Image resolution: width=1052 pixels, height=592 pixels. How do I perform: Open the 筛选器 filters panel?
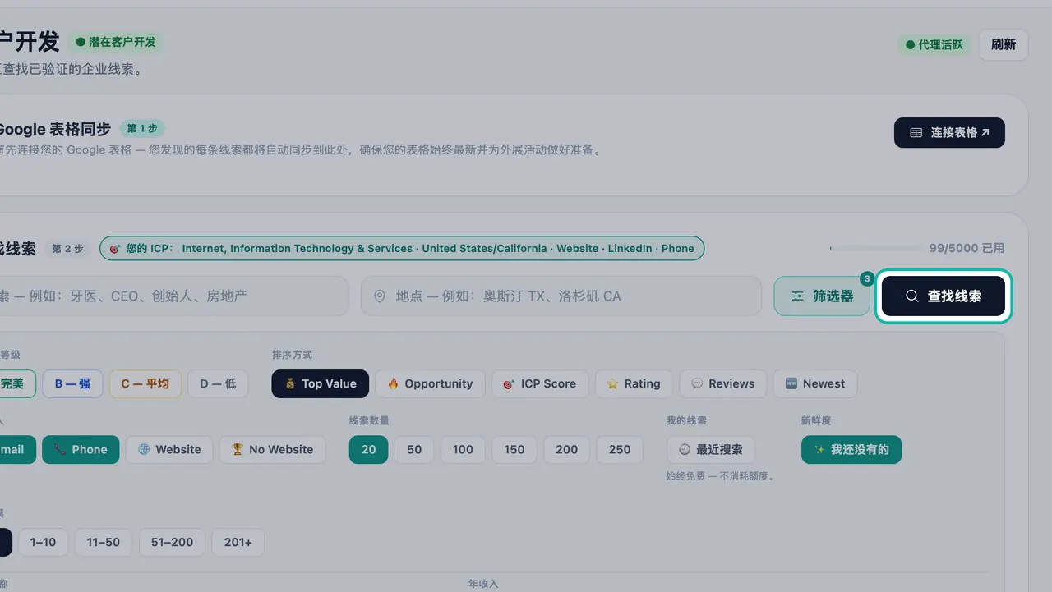click(x=822, y=296)
